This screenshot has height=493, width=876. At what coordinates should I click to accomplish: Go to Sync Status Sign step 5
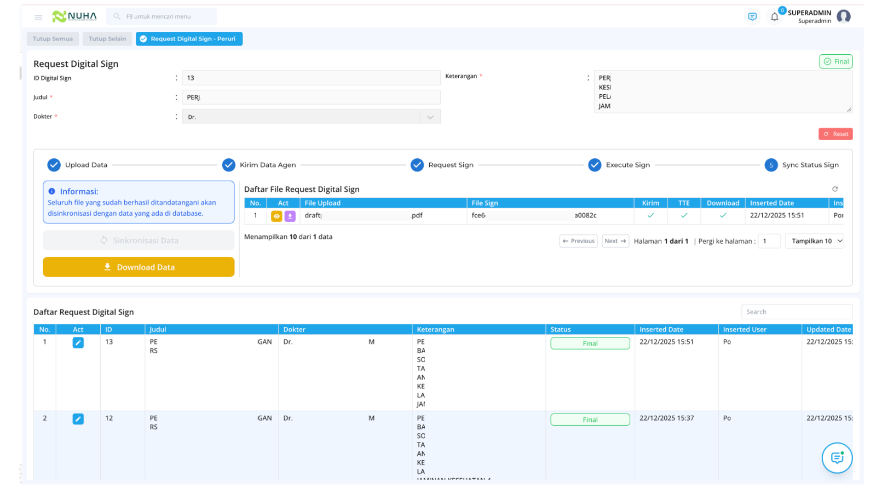(802, 165)
